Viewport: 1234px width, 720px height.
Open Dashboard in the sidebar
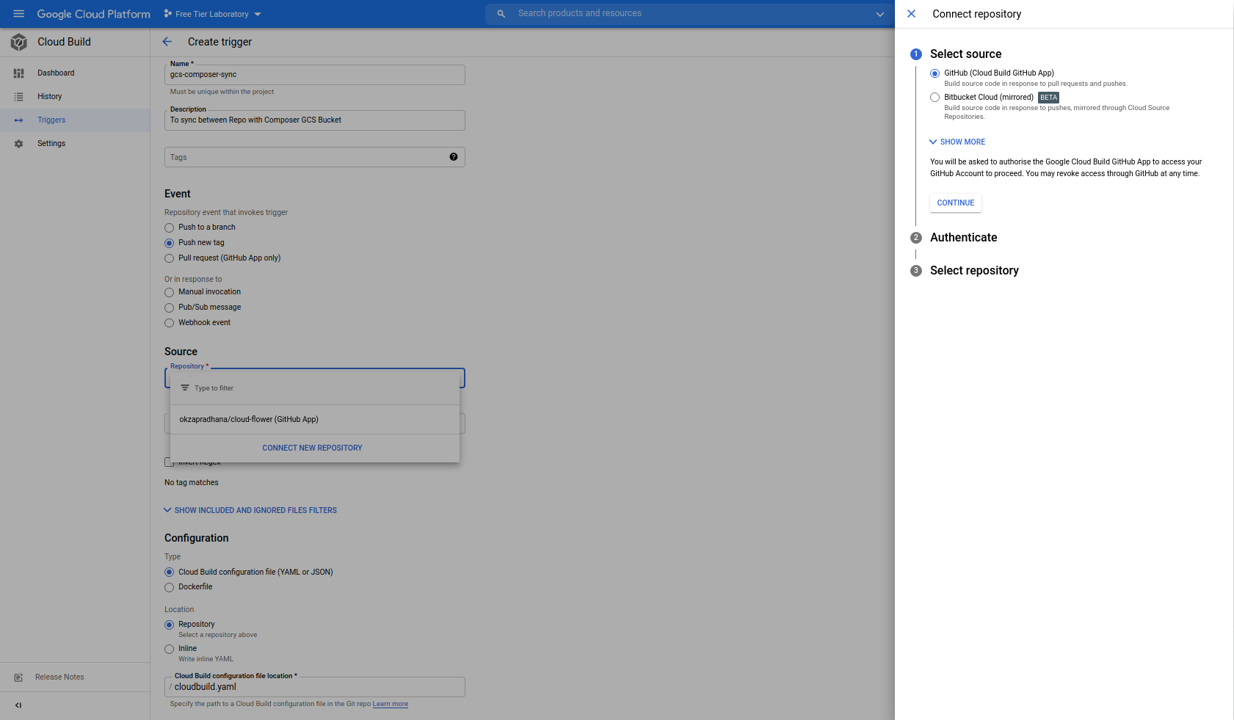click(x=75, y=73)
